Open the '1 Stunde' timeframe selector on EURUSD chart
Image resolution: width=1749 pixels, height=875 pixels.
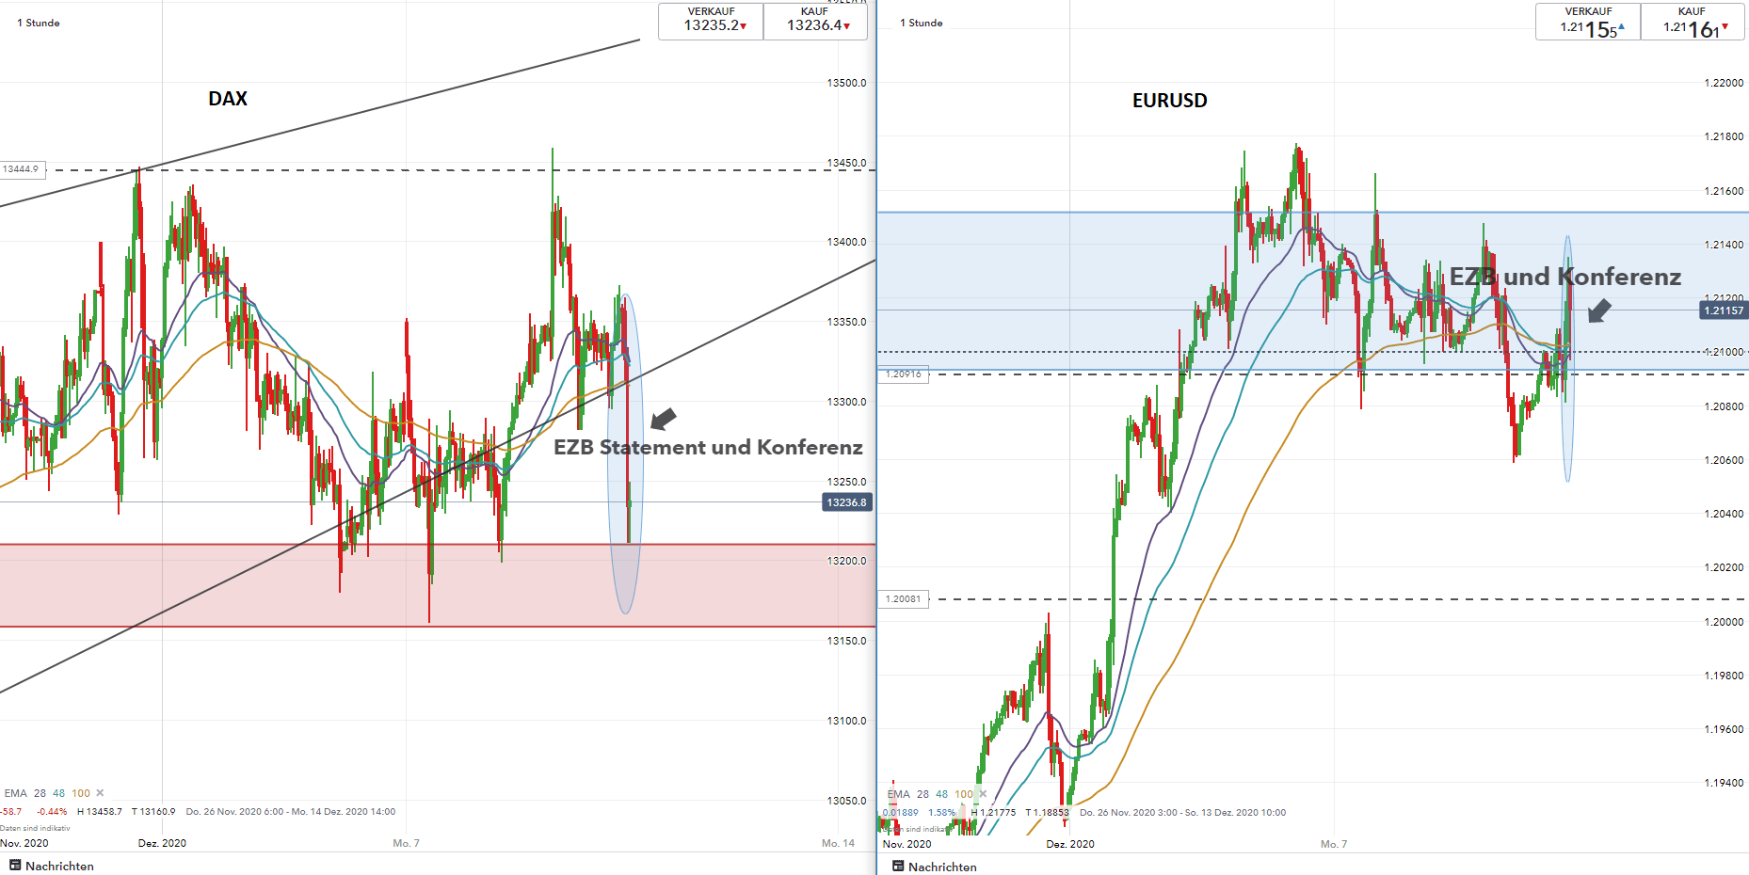(922, 23)
